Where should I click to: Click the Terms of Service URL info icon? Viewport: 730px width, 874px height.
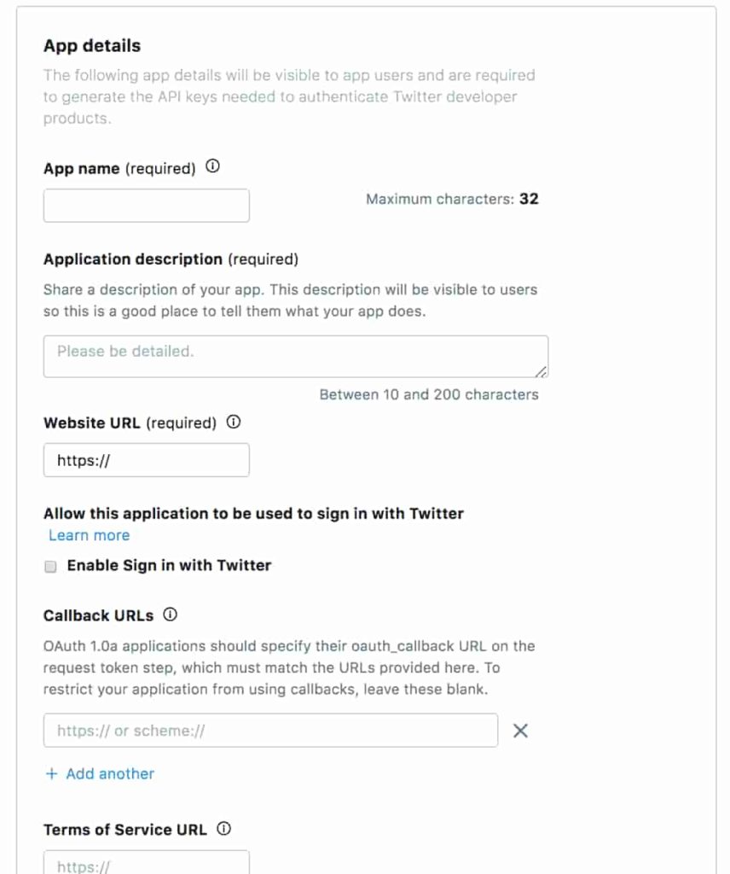click(x=223, y=828)
